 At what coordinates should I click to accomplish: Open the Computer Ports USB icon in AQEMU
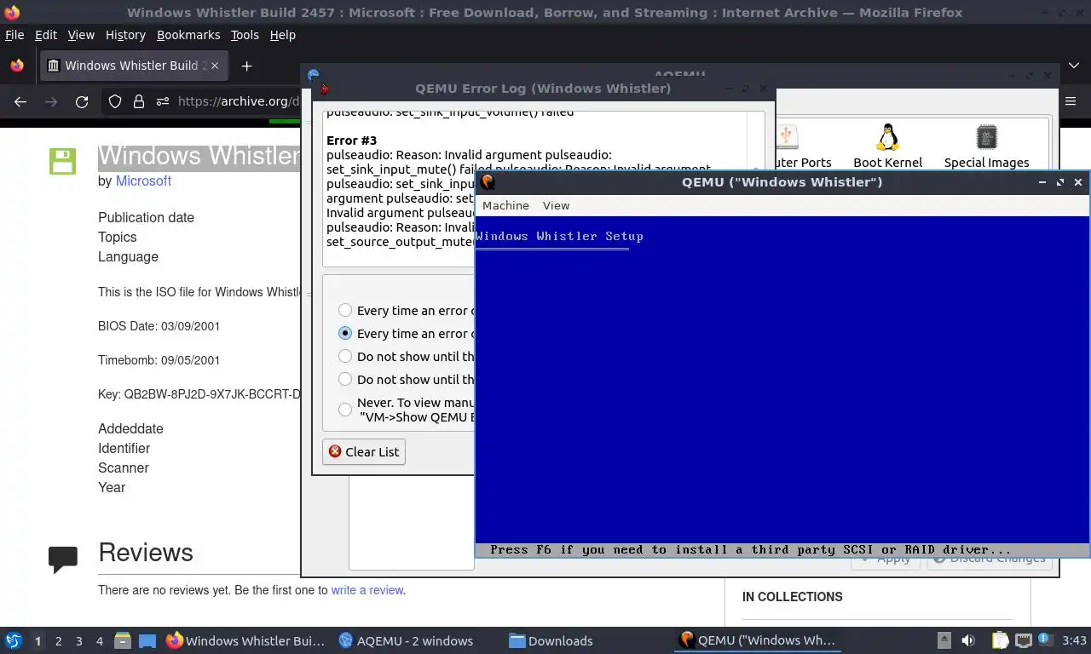(x=786, y=136)
